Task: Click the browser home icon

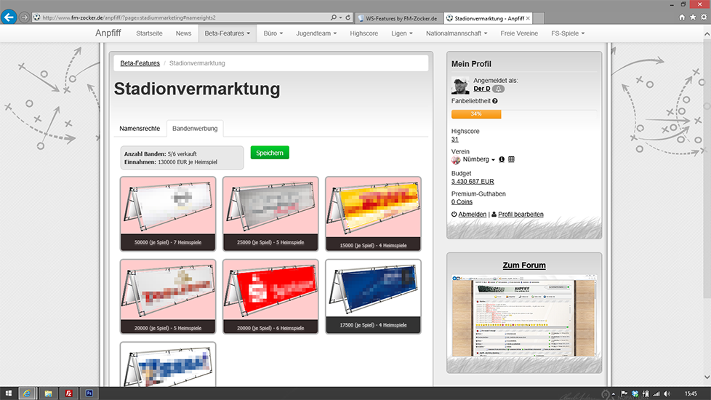Action: coord(682,17)
